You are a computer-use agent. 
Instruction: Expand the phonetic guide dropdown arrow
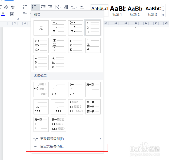17,7
